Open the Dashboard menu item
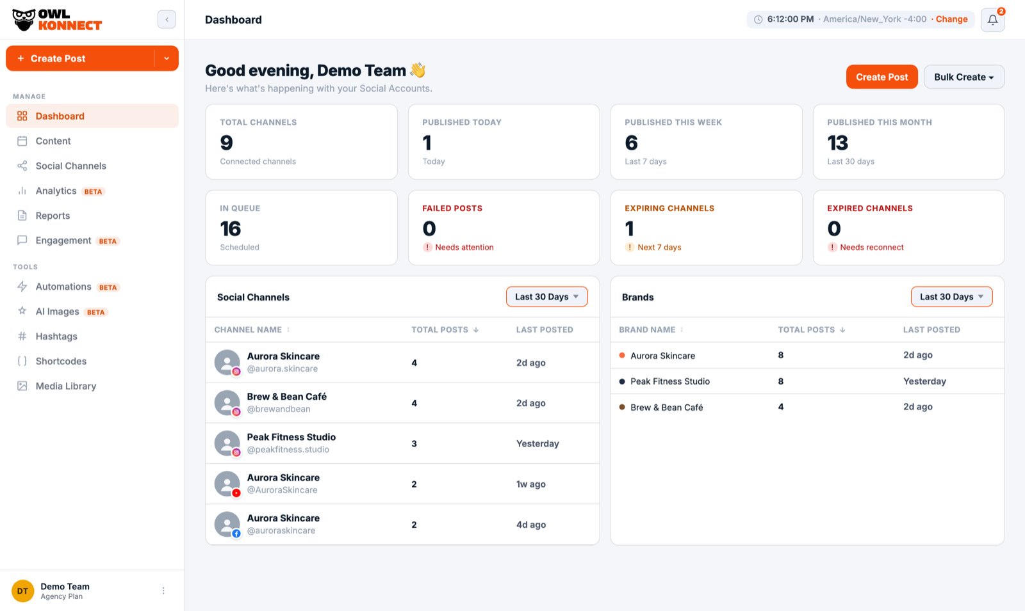 tap(92, 116)
